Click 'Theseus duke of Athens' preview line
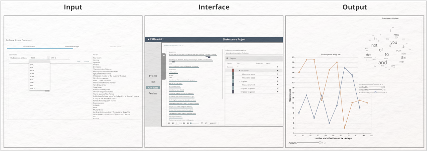 102,69
